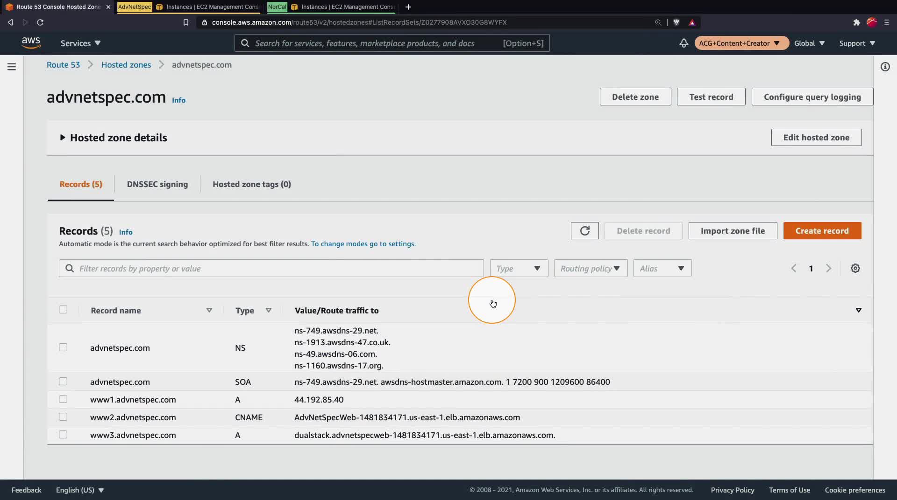Select the advnetspec.com SOA record checkbox
The width and height of the screenshot is (897, 500).
tap(63, 382)
